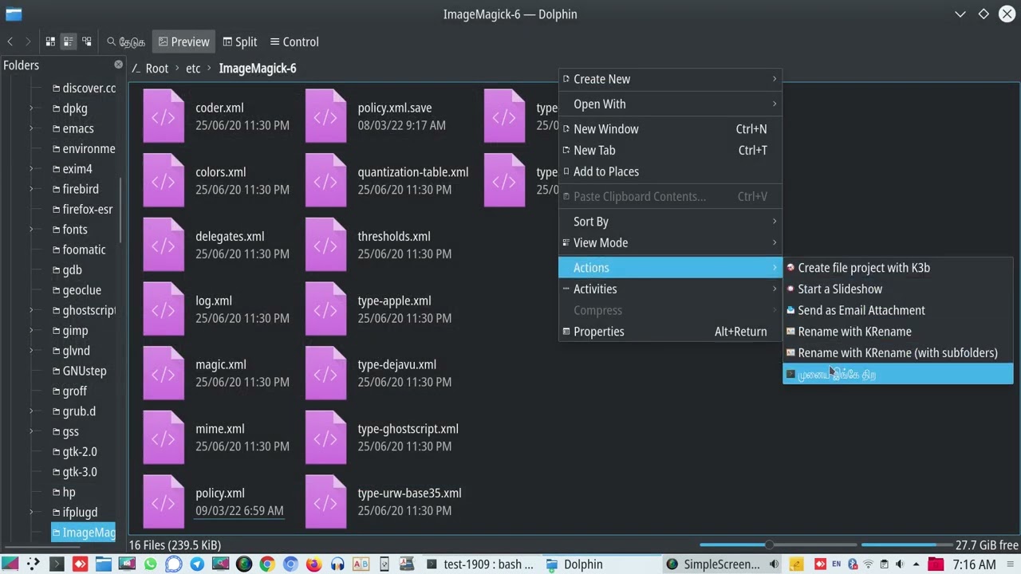
Task: Select Properties from the context menu
Action: click(598, 332)
